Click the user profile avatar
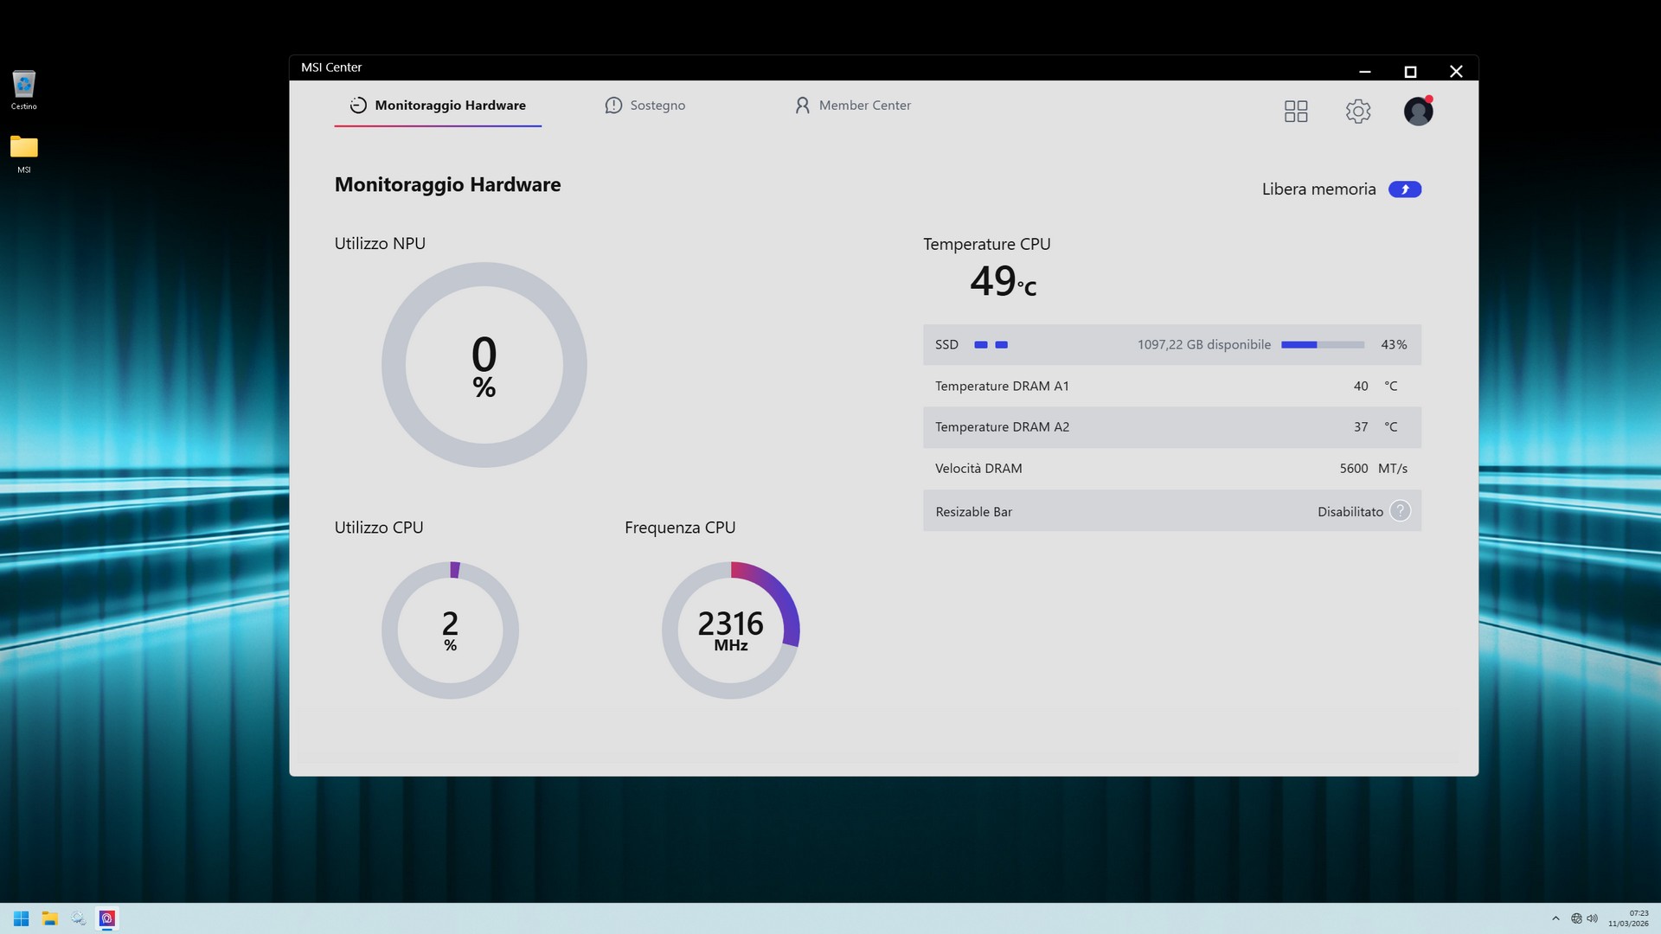Image resolution: width=1661 pixels, height=934 pixels. [1417, 111]
